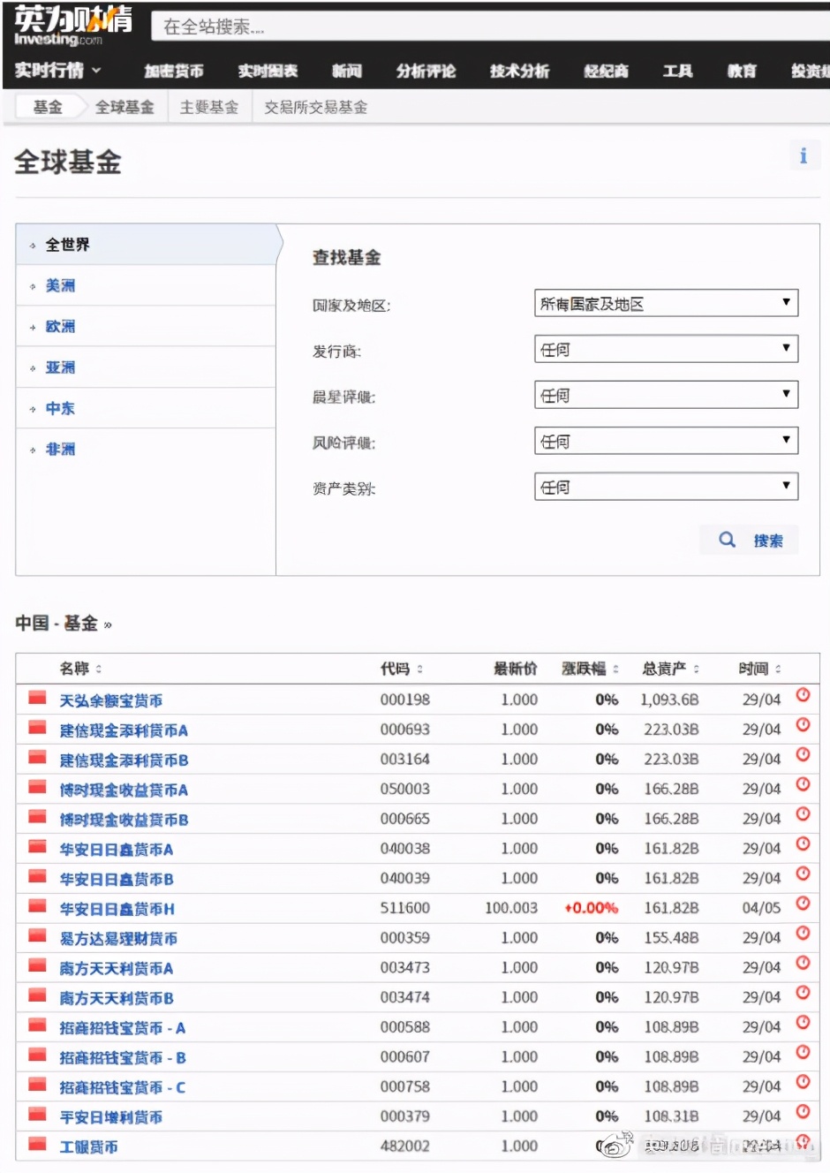Open the 晨星评级 dropdown

[665, 395]
